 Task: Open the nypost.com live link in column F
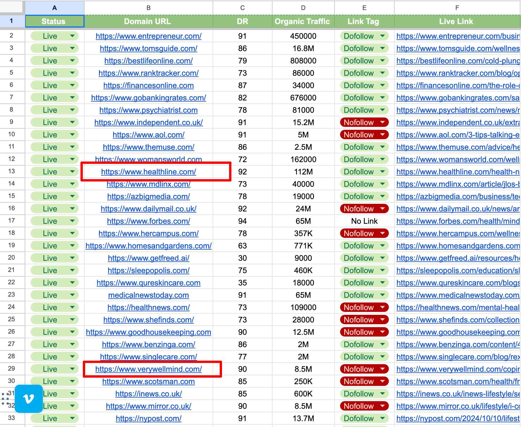[458, 418]
